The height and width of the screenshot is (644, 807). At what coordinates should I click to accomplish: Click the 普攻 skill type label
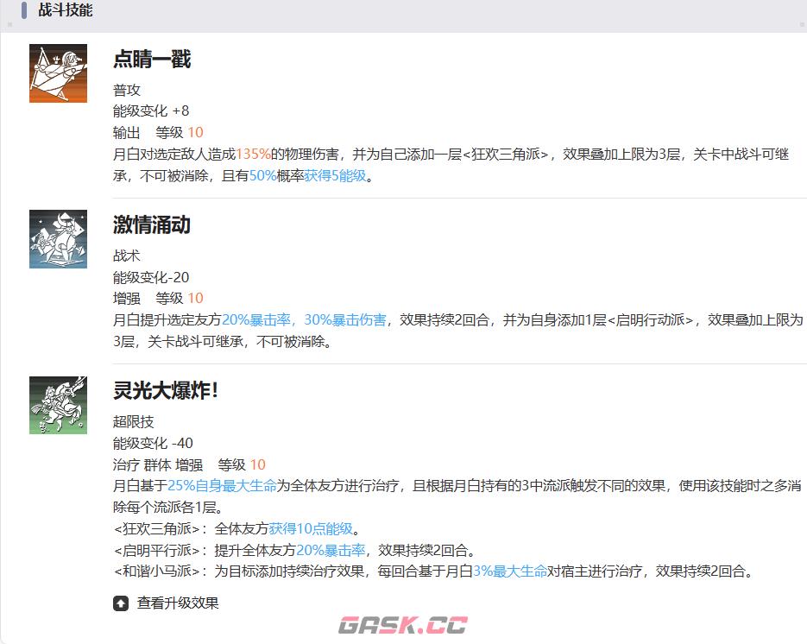127,90
